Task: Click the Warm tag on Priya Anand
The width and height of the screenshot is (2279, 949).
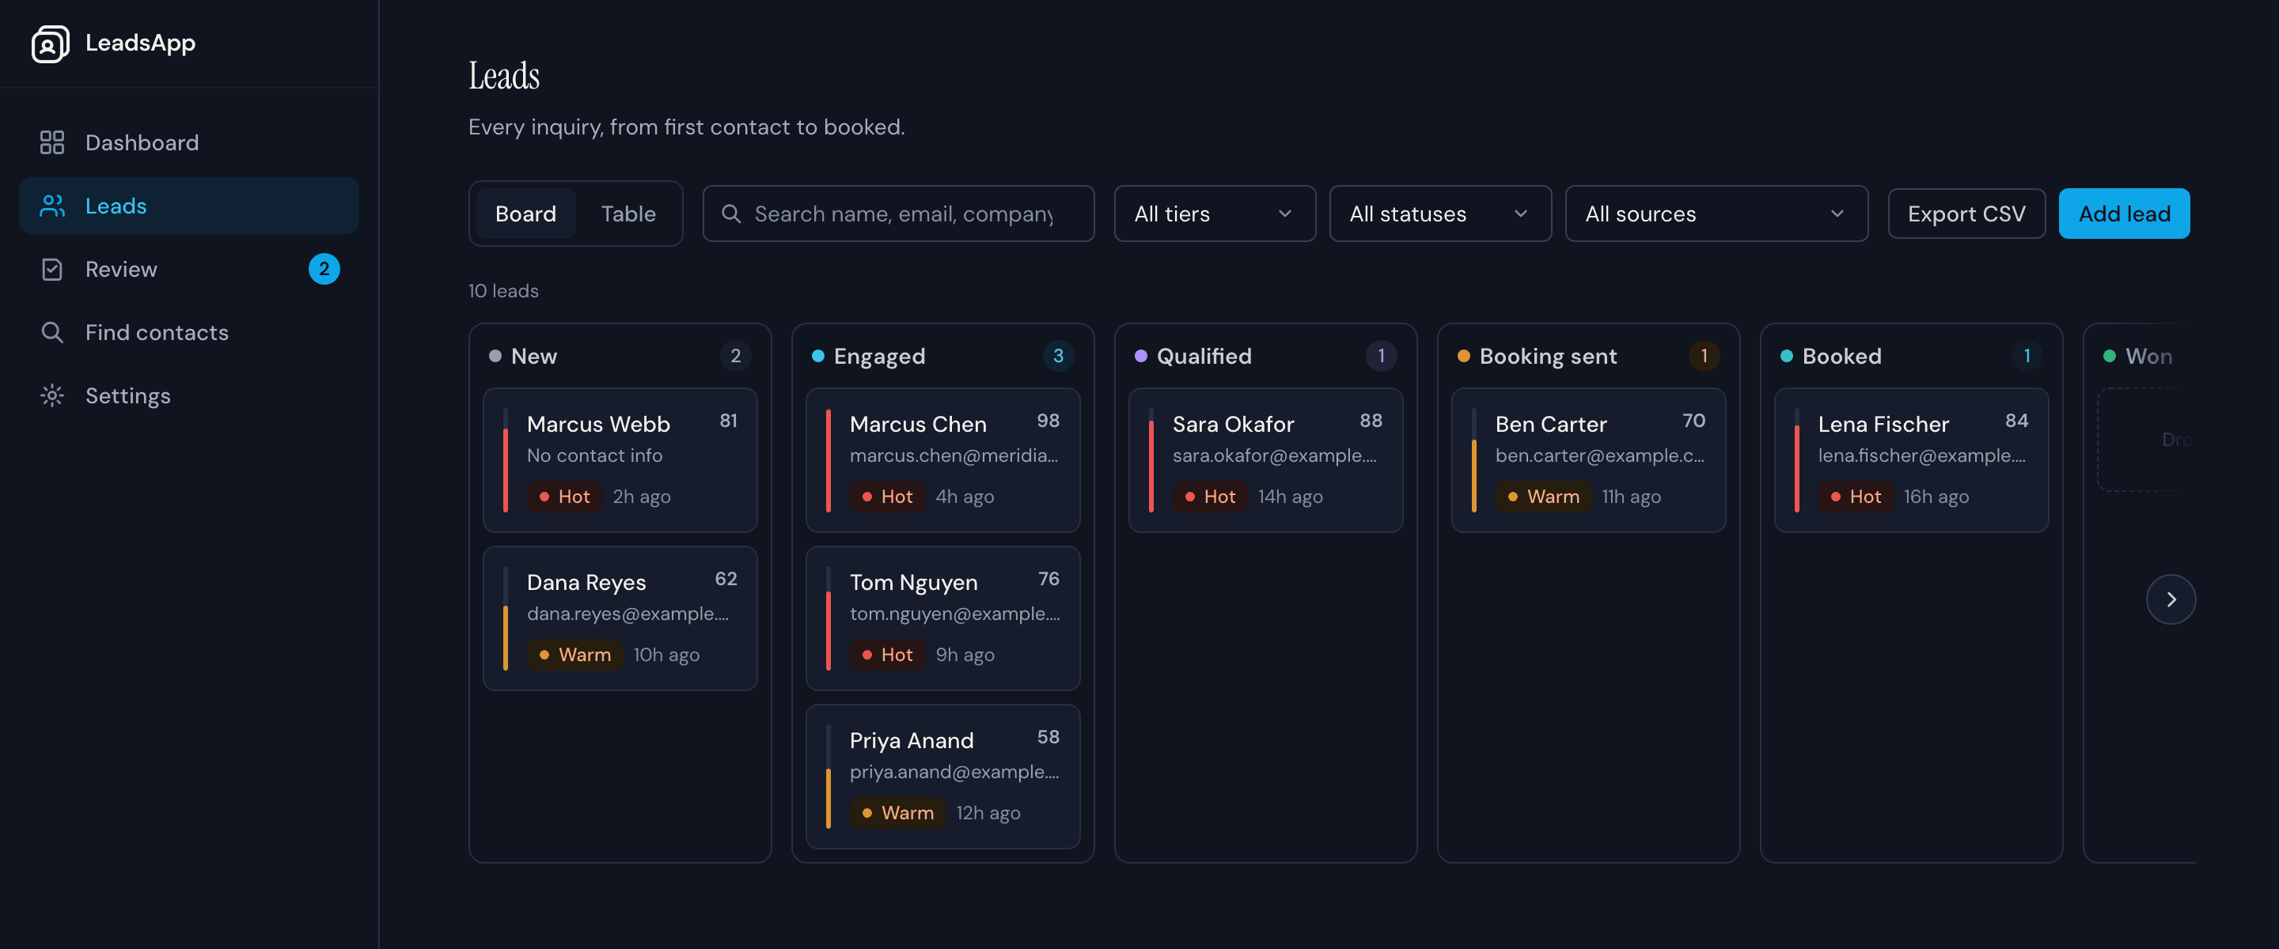Action: (898, 814)
